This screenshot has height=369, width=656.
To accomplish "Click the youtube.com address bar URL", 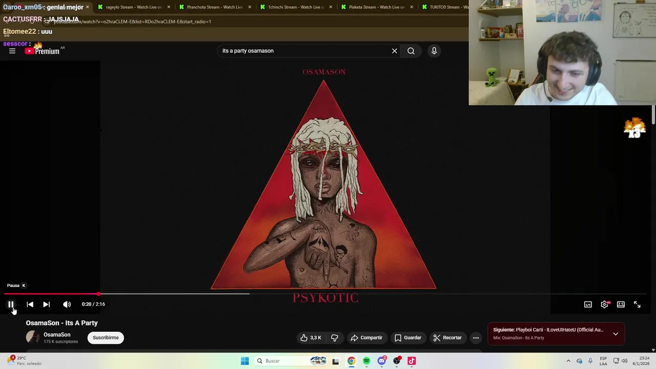I will [x=132, y=22].
